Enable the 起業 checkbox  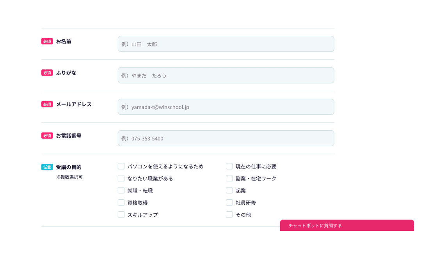tap(229, 191)
